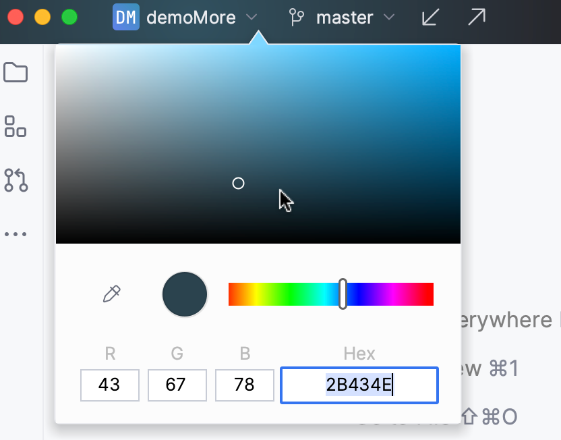This screenshot has width=561, height=440.
Task: Open the Pull Requests tool window
Action: click(x=15, y=181)
